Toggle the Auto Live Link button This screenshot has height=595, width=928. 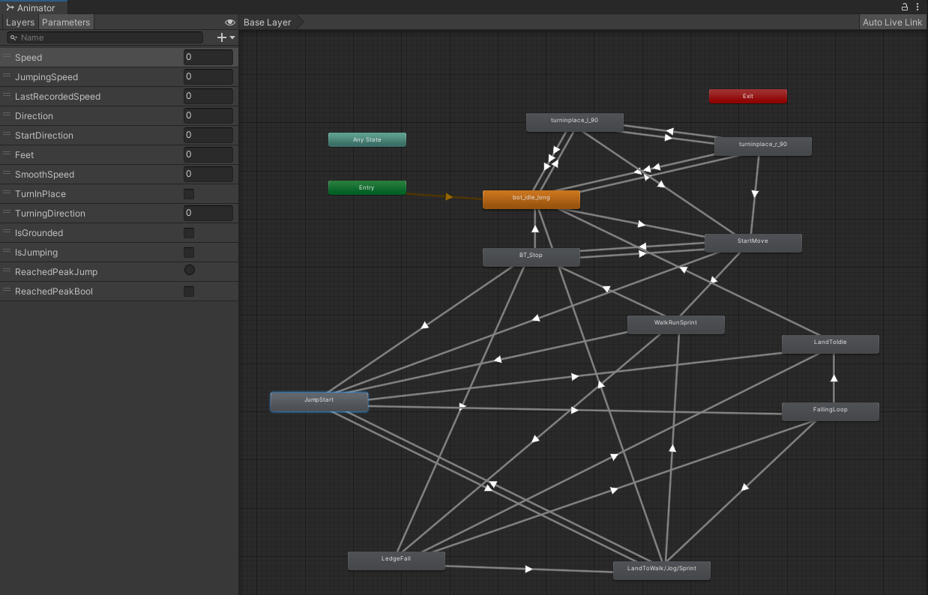tap(892, 22)
